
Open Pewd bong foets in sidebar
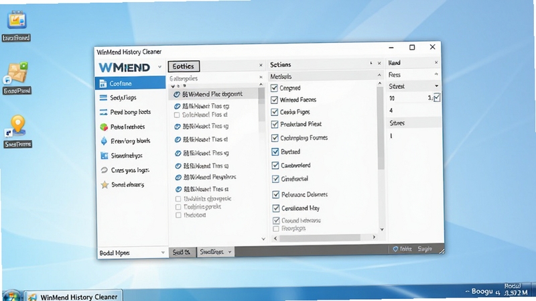[130, 112]
